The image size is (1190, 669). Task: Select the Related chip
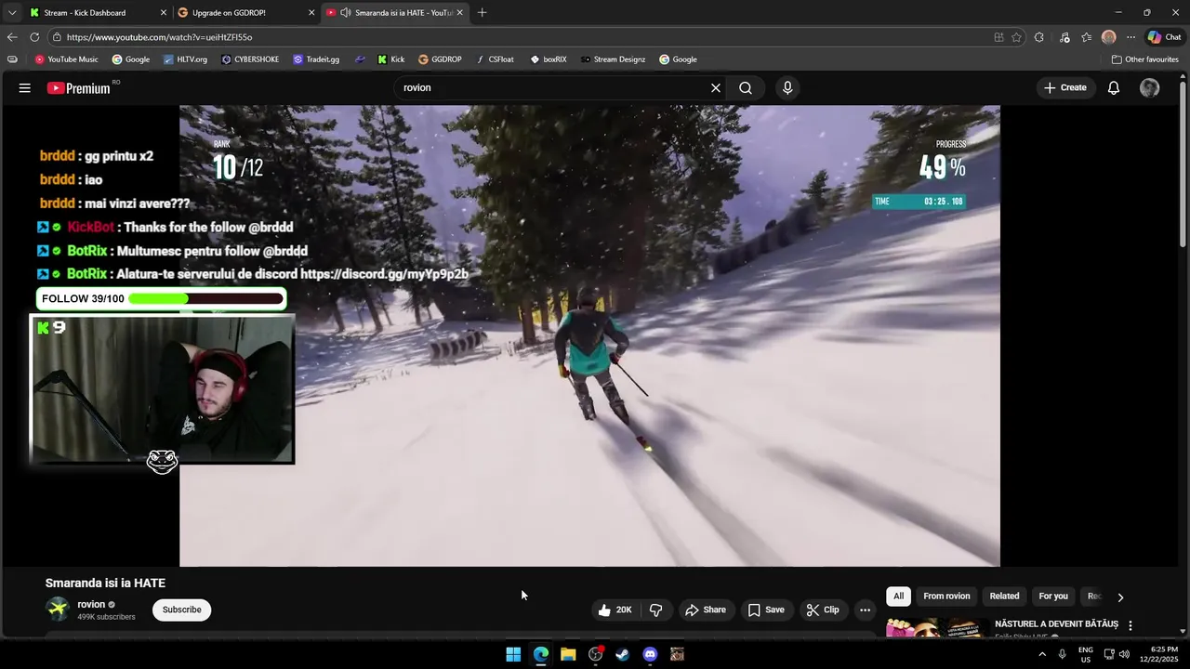tap(1004, 597)
